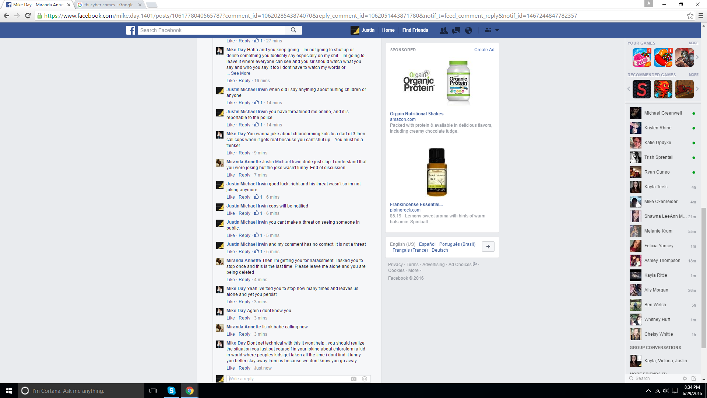Screen dimensions: 707x398
Task: Open Ad Choices footer link
Action: click(463, 265)
